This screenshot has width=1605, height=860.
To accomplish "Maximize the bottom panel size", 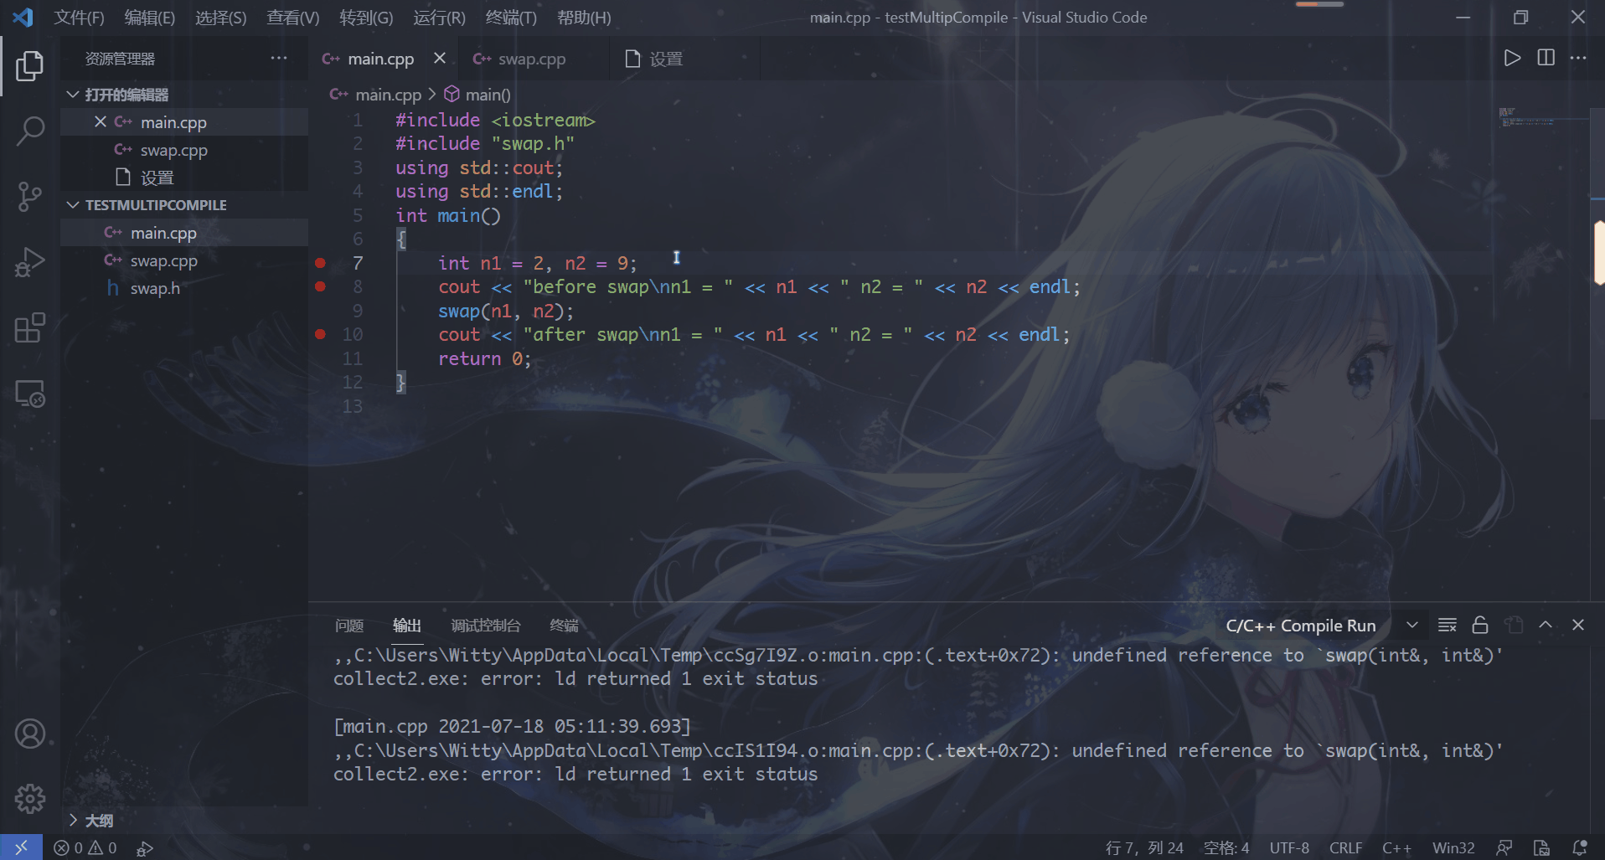I will pos(1546,625).
